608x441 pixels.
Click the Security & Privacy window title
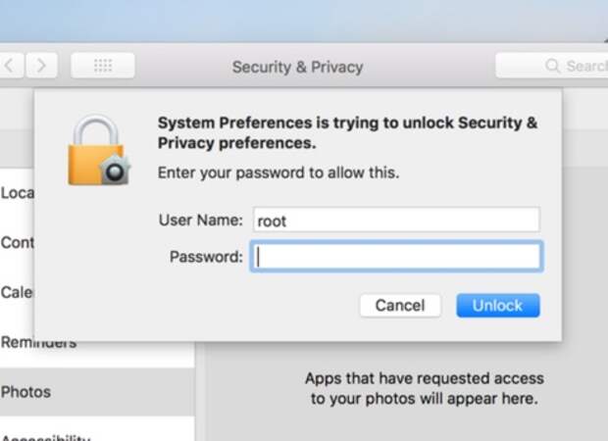tap(297, 68)
